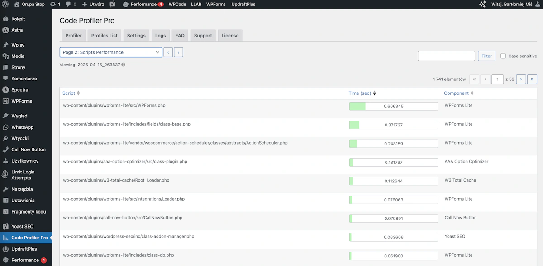Image resolution: width=543 pixels, height=266 pixels.
Task: Click the ActionScheduler.php time bar 0.248159
Action: tap(393, 144)
